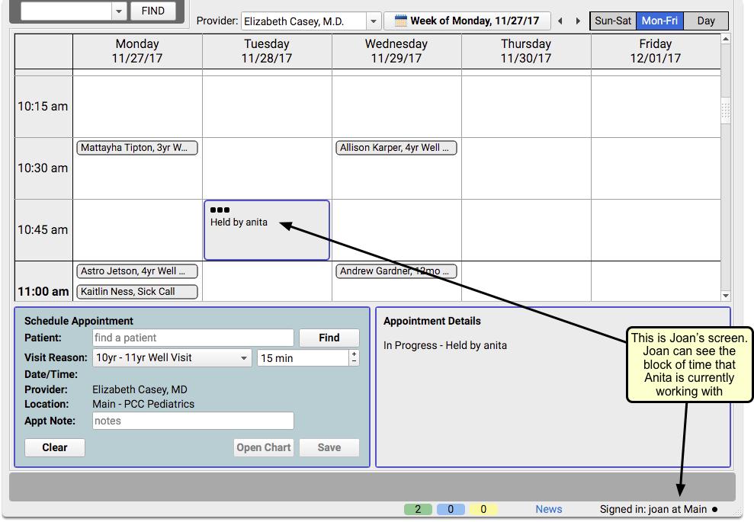Open the calendar date picker icon

point(400,21)
